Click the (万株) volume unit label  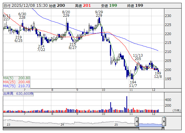coord(177,110)
